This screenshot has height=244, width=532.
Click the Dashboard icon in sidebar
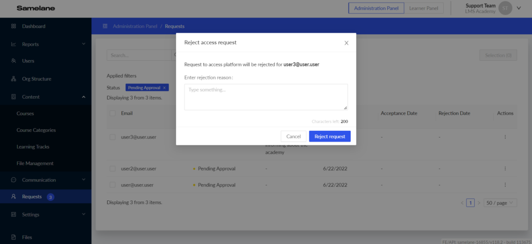point(14,26)
